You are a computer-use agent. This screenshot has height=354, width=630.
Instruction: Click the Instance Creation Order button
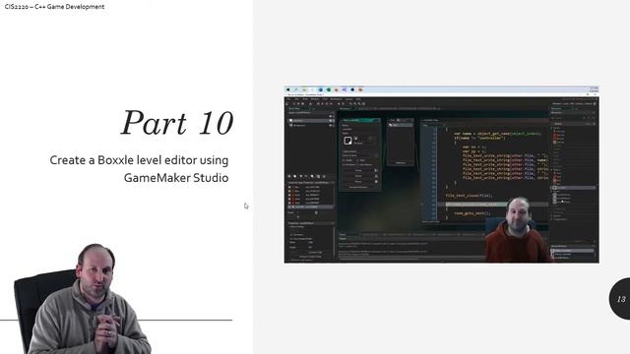[310, 257]
